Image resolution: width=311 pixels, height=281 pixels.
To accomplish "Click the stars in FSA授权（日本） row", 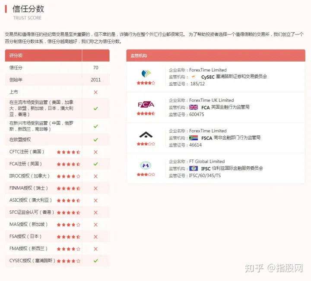I will pyautogui.click(x=68, y=237).
